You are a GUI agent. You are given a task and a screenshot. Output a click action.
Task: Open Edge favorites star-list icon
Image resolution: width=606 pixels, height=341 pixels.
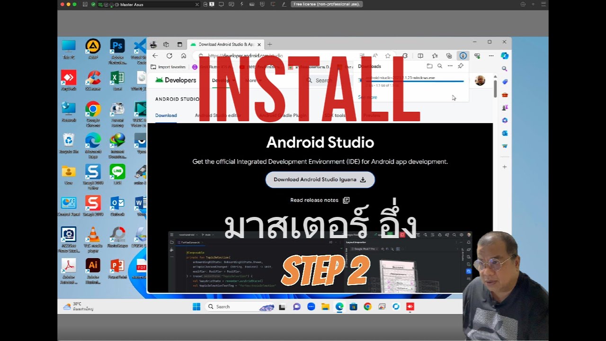(435, 55)
